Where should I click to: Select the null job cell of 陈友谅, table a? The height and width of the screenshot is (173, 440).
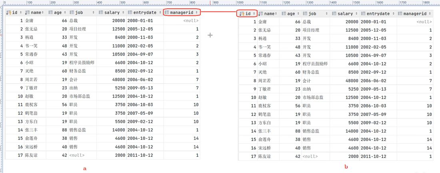coord(82,155)
